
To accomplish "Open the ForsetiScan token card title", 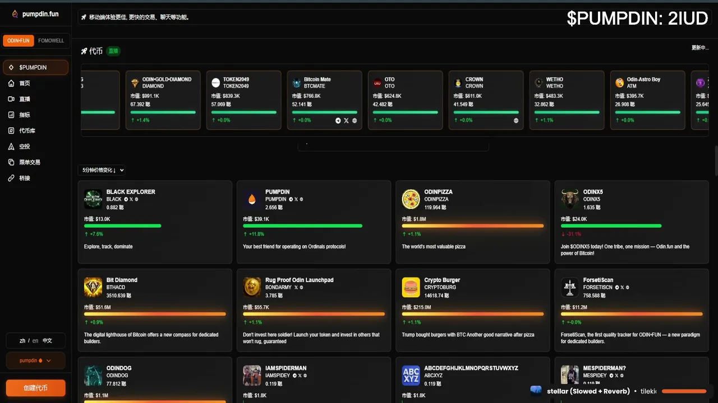I will (x=599, y=280).
